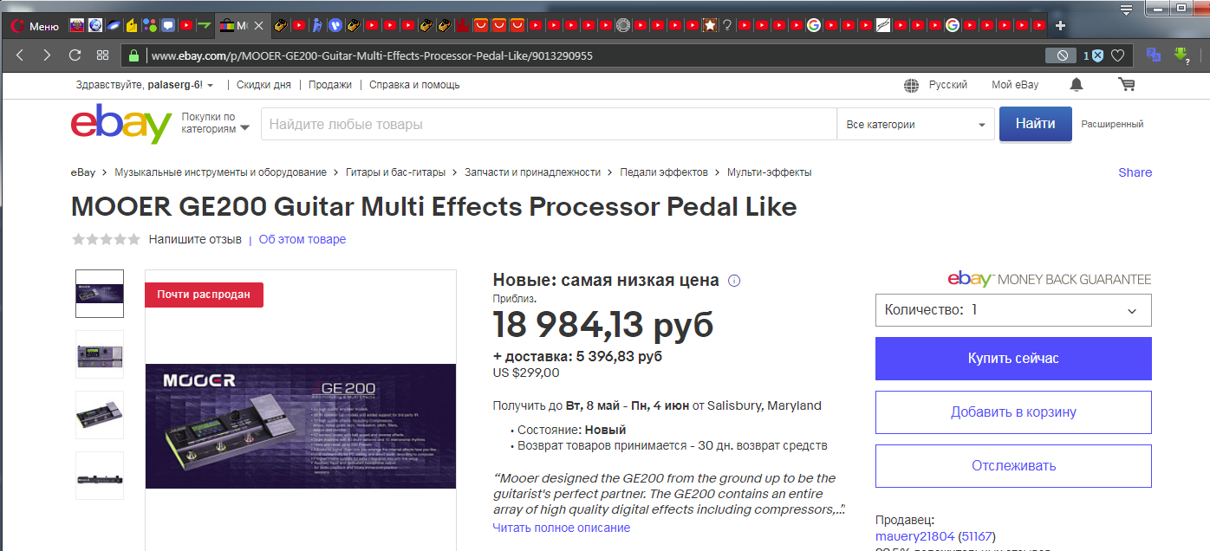Viewport: 1210px width, 551px height.
Task: Switch to the green arrow tab
Action: tap(203, 26)
